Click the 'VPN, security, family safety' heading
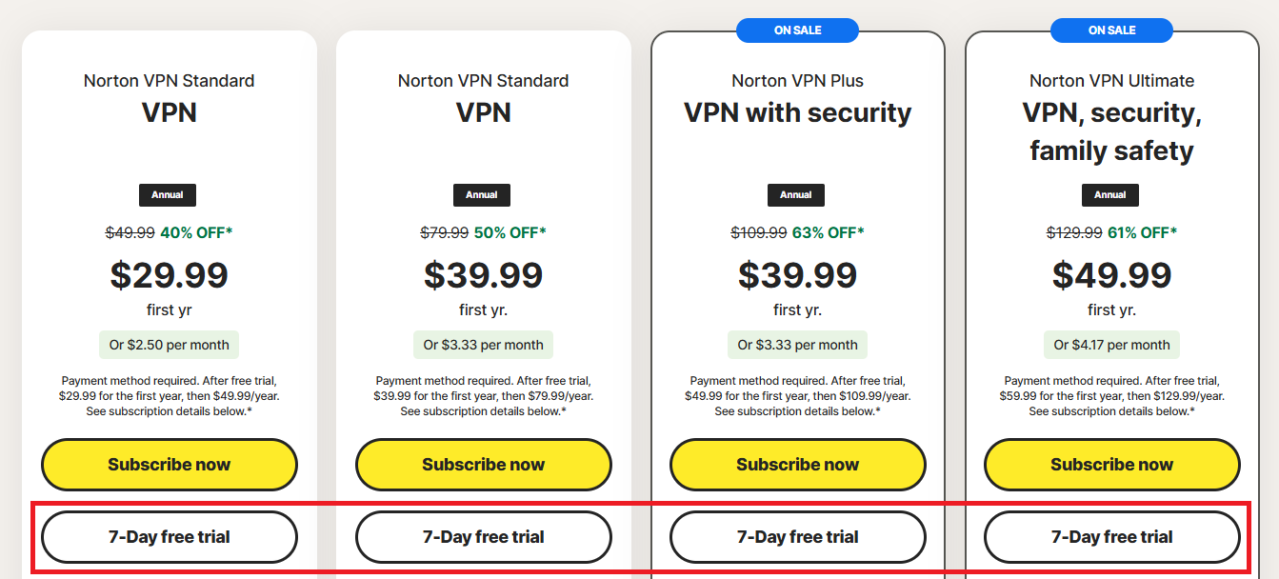Viewport: 1279px width, 579px height. [1112, 131]
